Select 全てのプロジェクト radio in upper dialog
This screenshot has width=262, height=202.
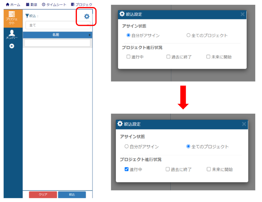(x=188, y=35)
